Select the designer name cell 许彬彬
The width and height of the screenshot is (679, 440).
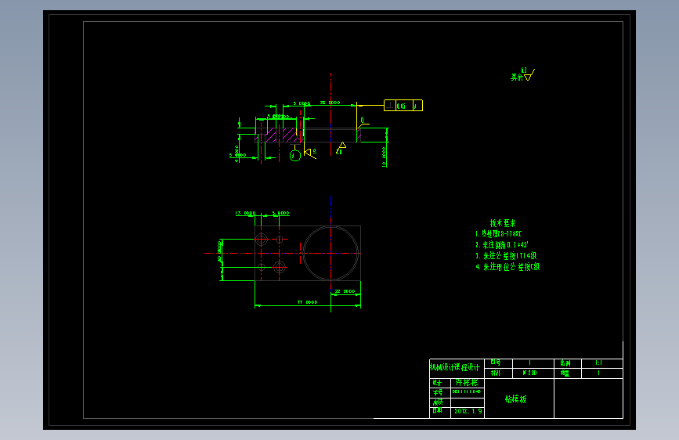468,383
